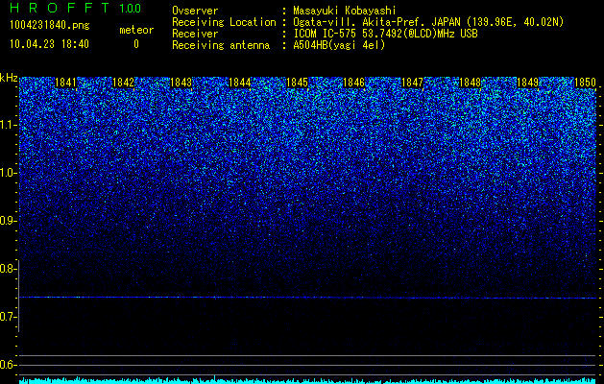Click the 1843 time marker
This screenshot has width=604, height=384.
(181, 83)
